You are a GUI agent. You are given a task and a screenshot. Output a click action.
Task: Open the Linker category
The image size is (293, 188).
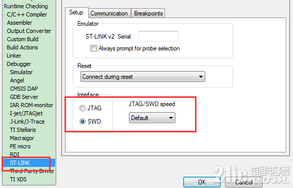[x=14, y=56]
